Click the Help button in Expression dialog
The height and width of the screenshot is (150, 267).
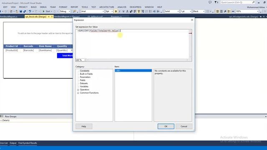[84, 126]
